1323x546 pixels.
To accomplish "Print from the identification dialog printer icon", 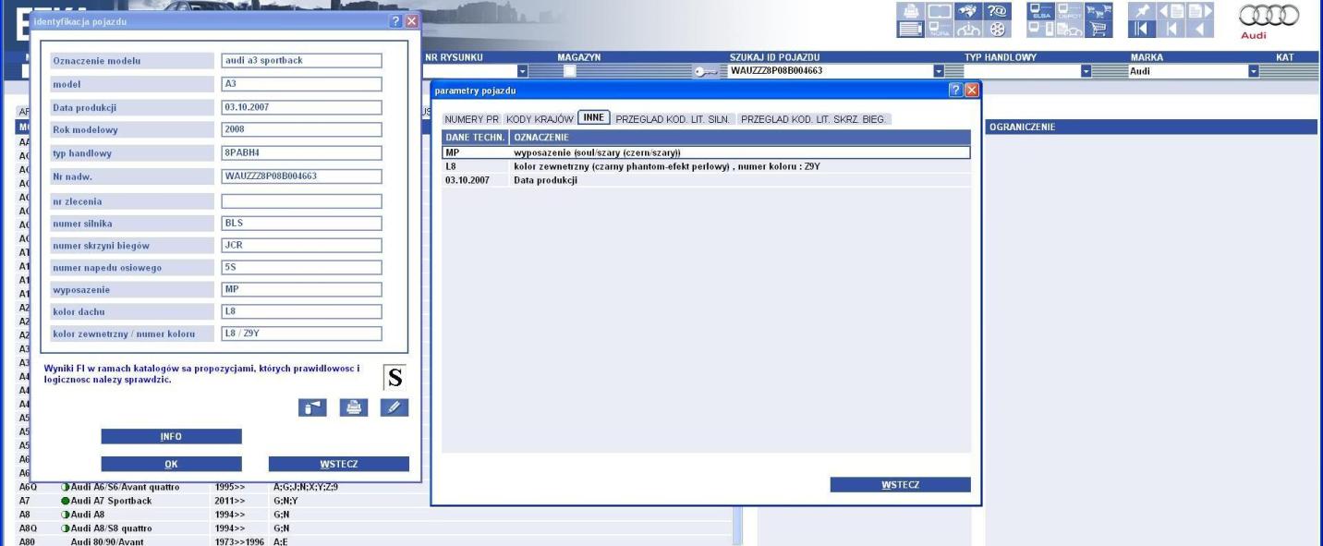I will pos(353,406).
